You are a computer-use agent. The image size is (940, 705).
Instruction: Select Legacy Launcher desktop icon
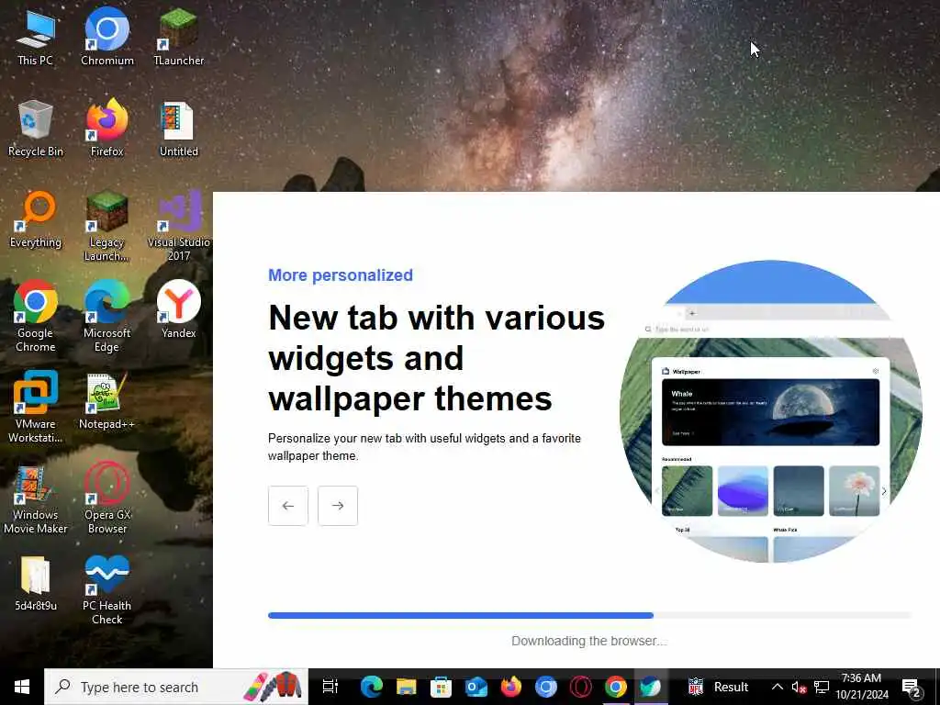tap(106, 226)
